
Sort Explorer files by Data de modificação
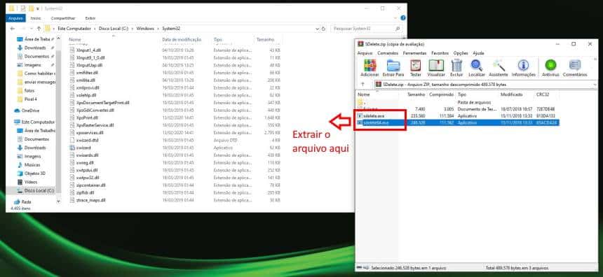pos(182,39)
